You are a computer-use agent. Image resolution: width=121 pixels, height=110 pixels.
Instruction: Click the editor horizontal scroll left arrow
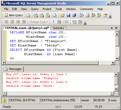(x=4, y=63)
